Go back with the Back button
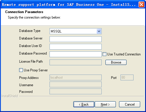146x112 pixels. pyautogui.click(x=84, y=104)
